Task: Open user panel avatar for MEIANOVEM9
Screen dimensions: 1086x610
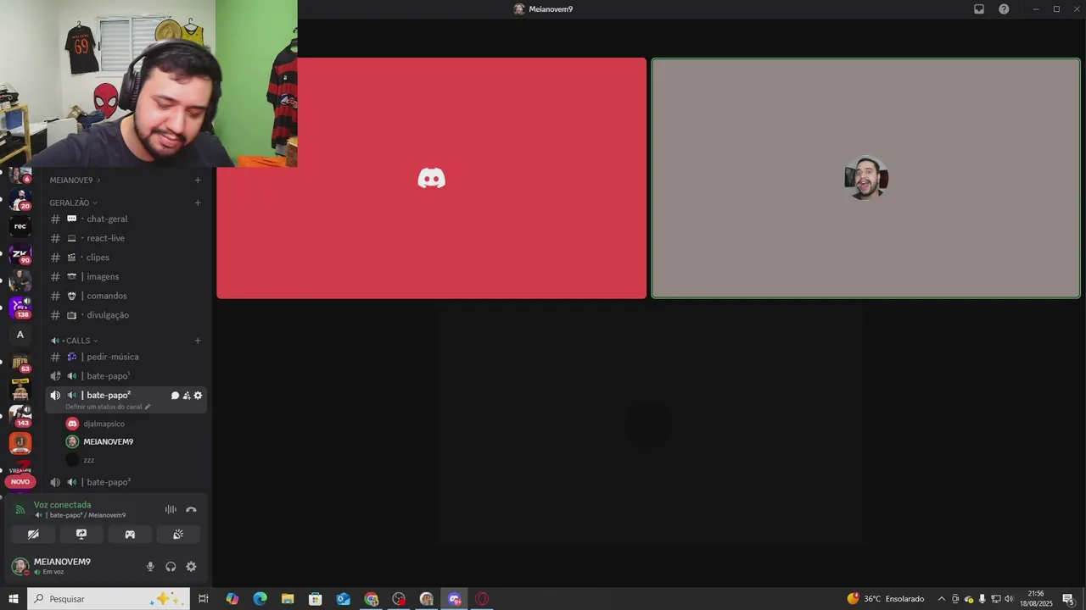Action: pyautogui.click(x=20, y=566)
